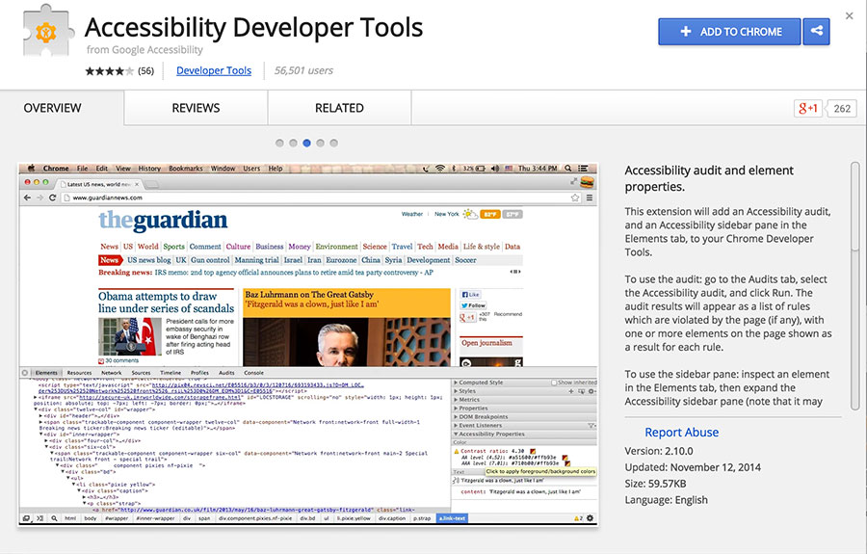867x554 pixels.
Task: Open the notification center list icon
Action: pyautogui.click(x=583, y=168)
